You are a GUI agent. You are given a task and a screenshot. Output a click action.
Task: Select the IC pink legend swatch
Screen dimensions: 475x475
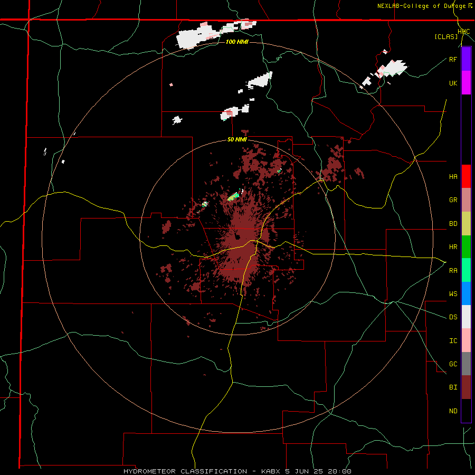[x=466, y=340]
